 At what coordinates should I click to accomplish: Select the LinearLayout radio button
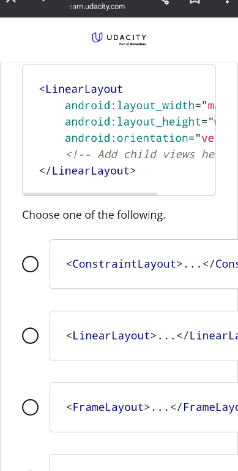coord(30,335)
